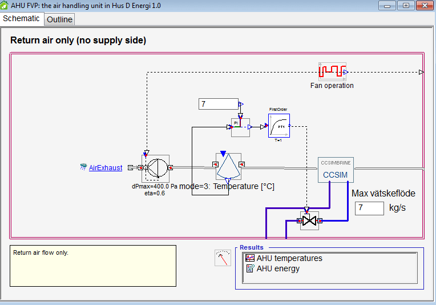The image size is (436, 305).
Task: Select the CCSIM cooling coil block
Action: [335, 170]
